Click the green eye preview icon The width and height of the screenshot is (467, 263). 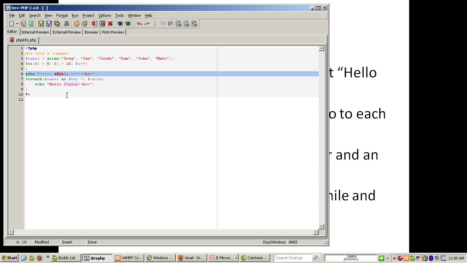(x=128, y=24)
